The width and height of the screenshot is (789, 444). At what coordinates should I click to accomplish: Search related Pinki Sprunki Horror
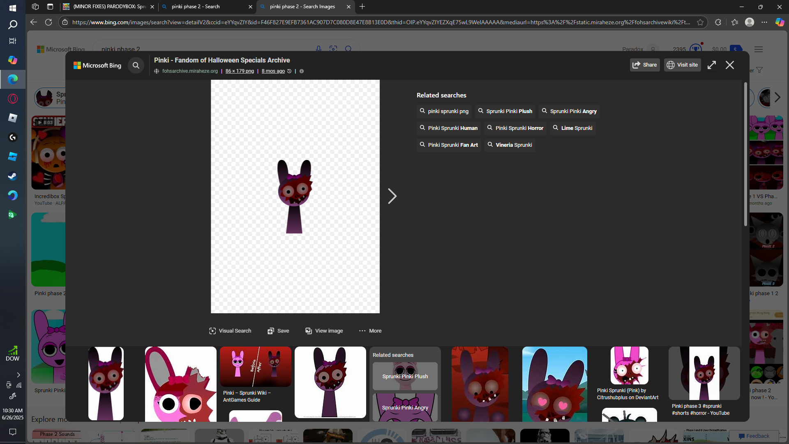[x=515, y=128]
